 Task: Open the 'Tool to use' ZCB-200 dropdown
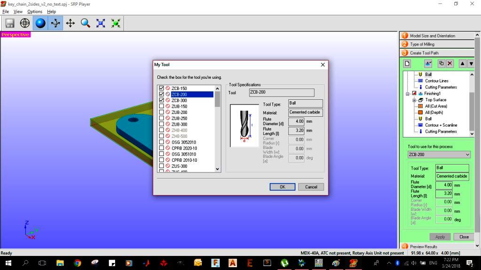pyautogui.click(x=439, y=155)
